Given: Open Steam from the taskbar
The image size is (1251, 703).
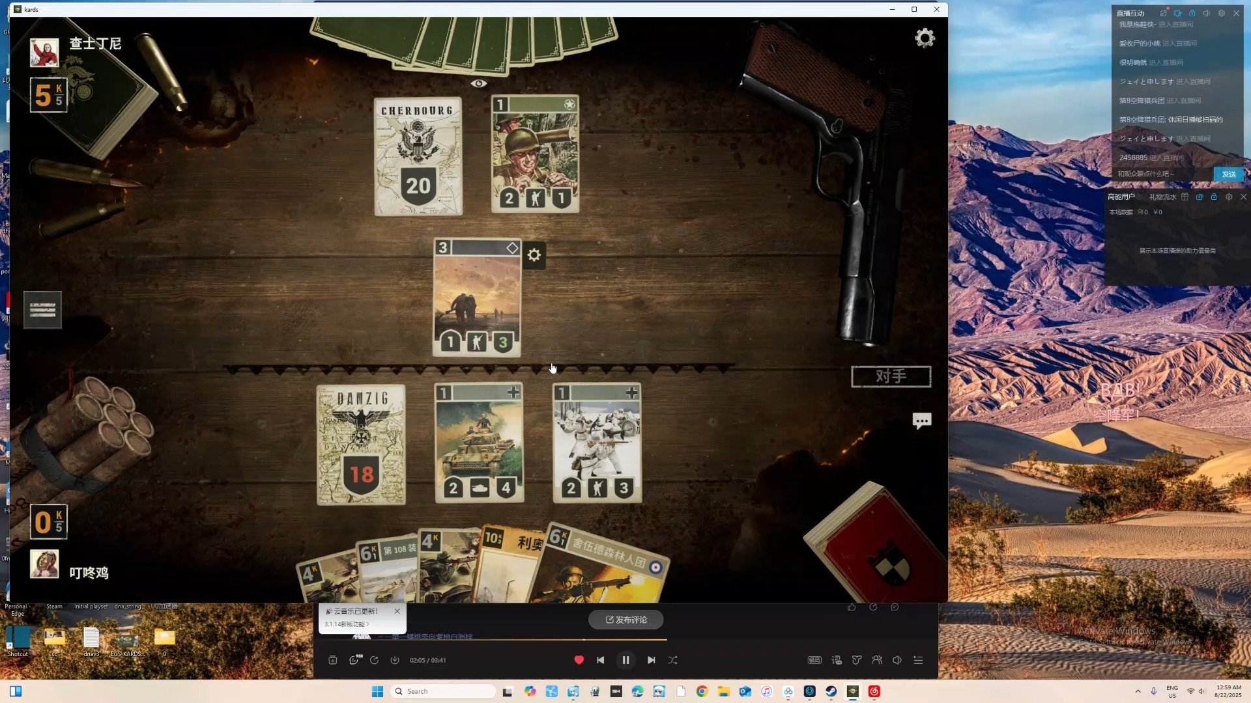Looking at the screenshot, I should pos(831,691).
